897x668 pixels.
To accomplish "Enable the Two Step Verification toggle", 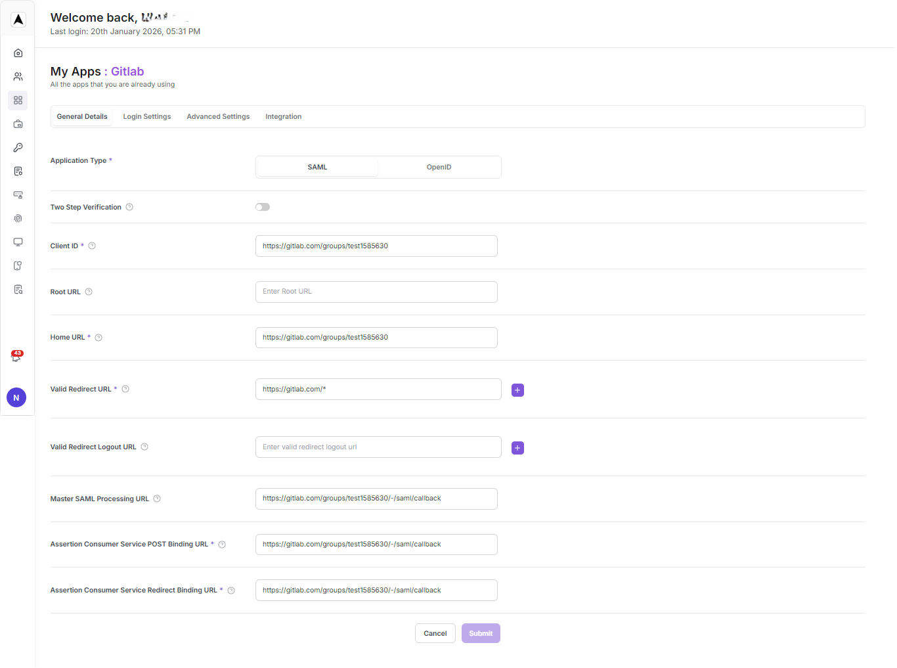I will (263, 207).
